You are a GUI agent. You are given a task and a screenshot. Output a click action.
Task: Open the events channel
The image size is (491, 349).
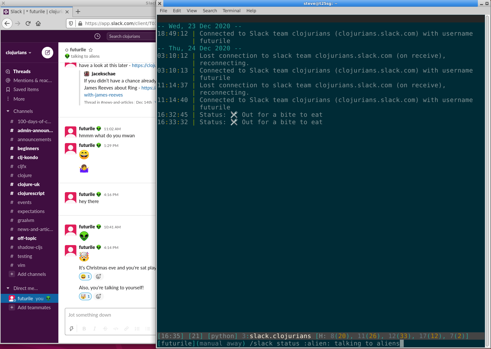(29, 202)
